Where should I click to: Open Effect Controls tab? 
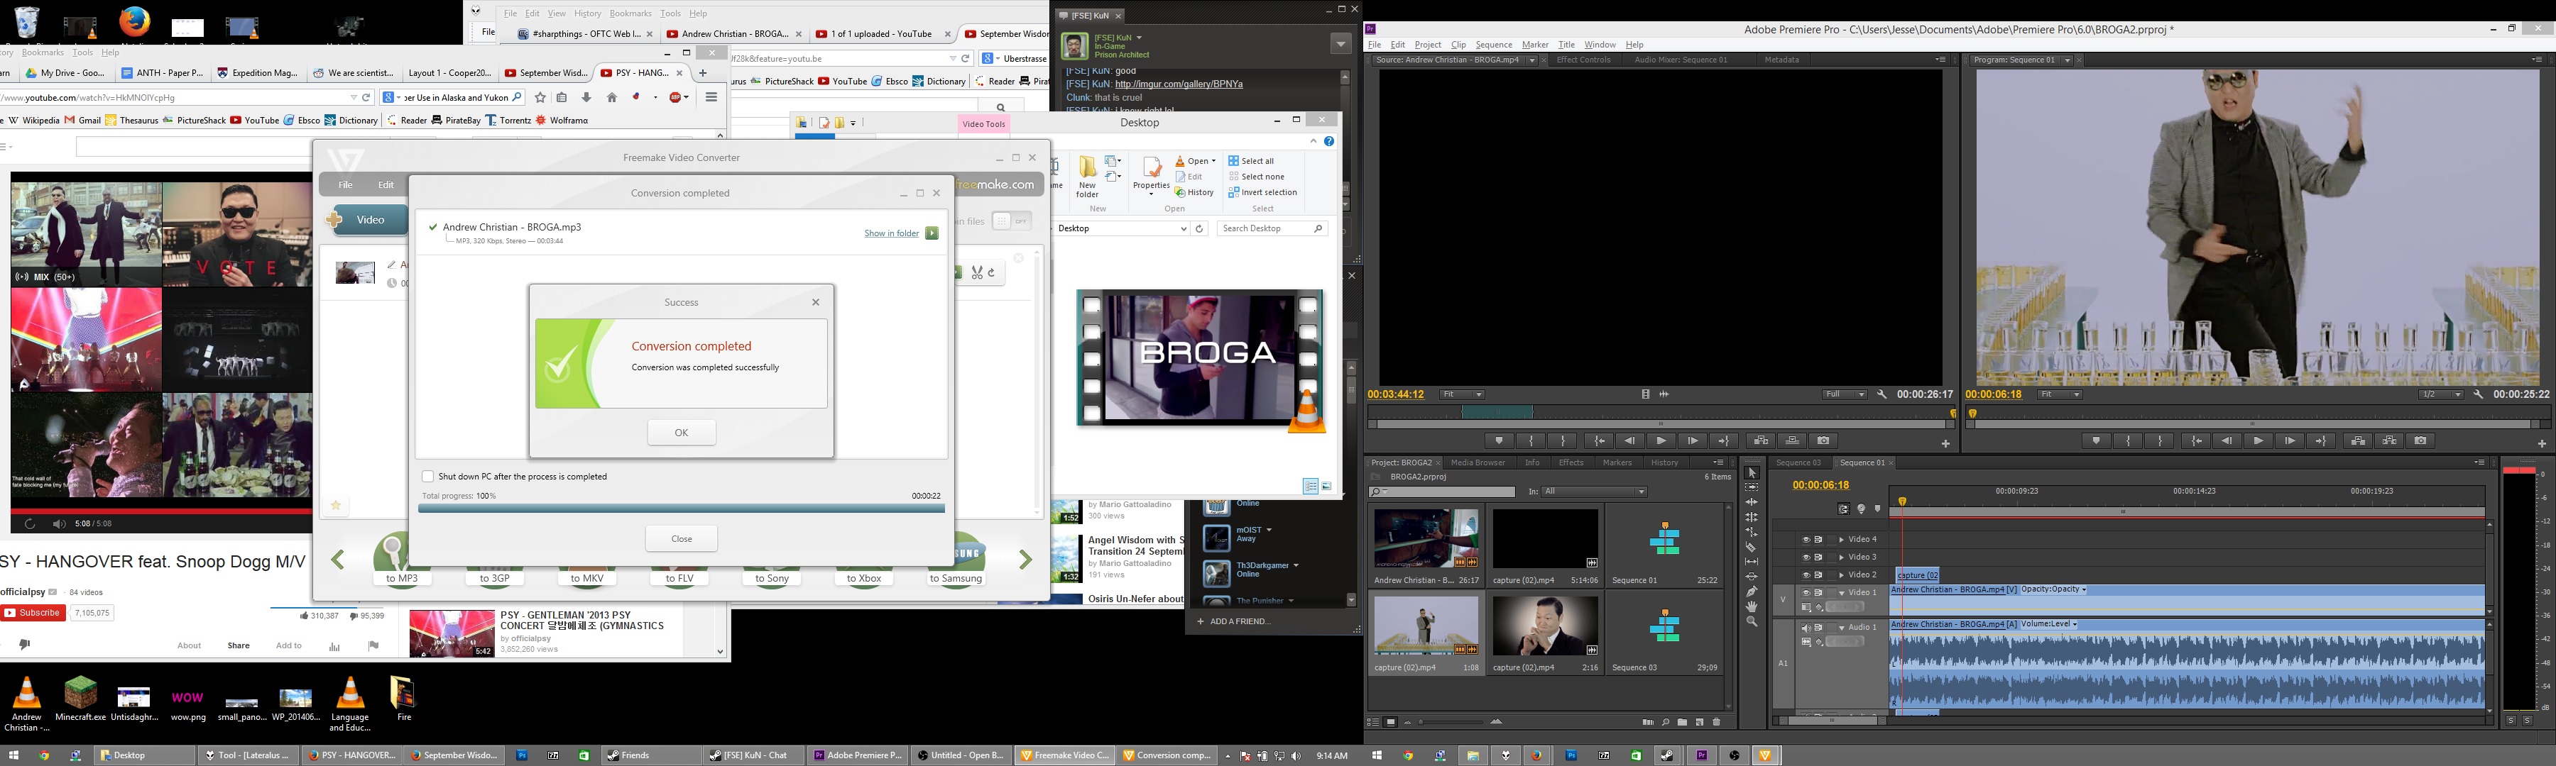(1583, 60)
